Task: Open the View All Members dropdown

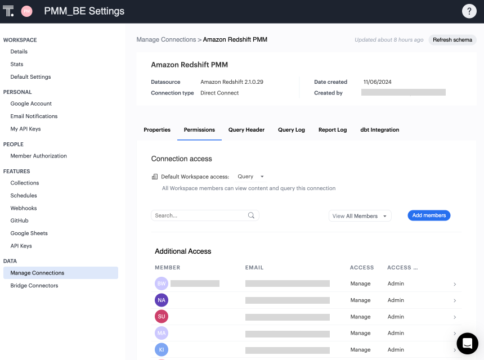Action: tap(360, 216)
